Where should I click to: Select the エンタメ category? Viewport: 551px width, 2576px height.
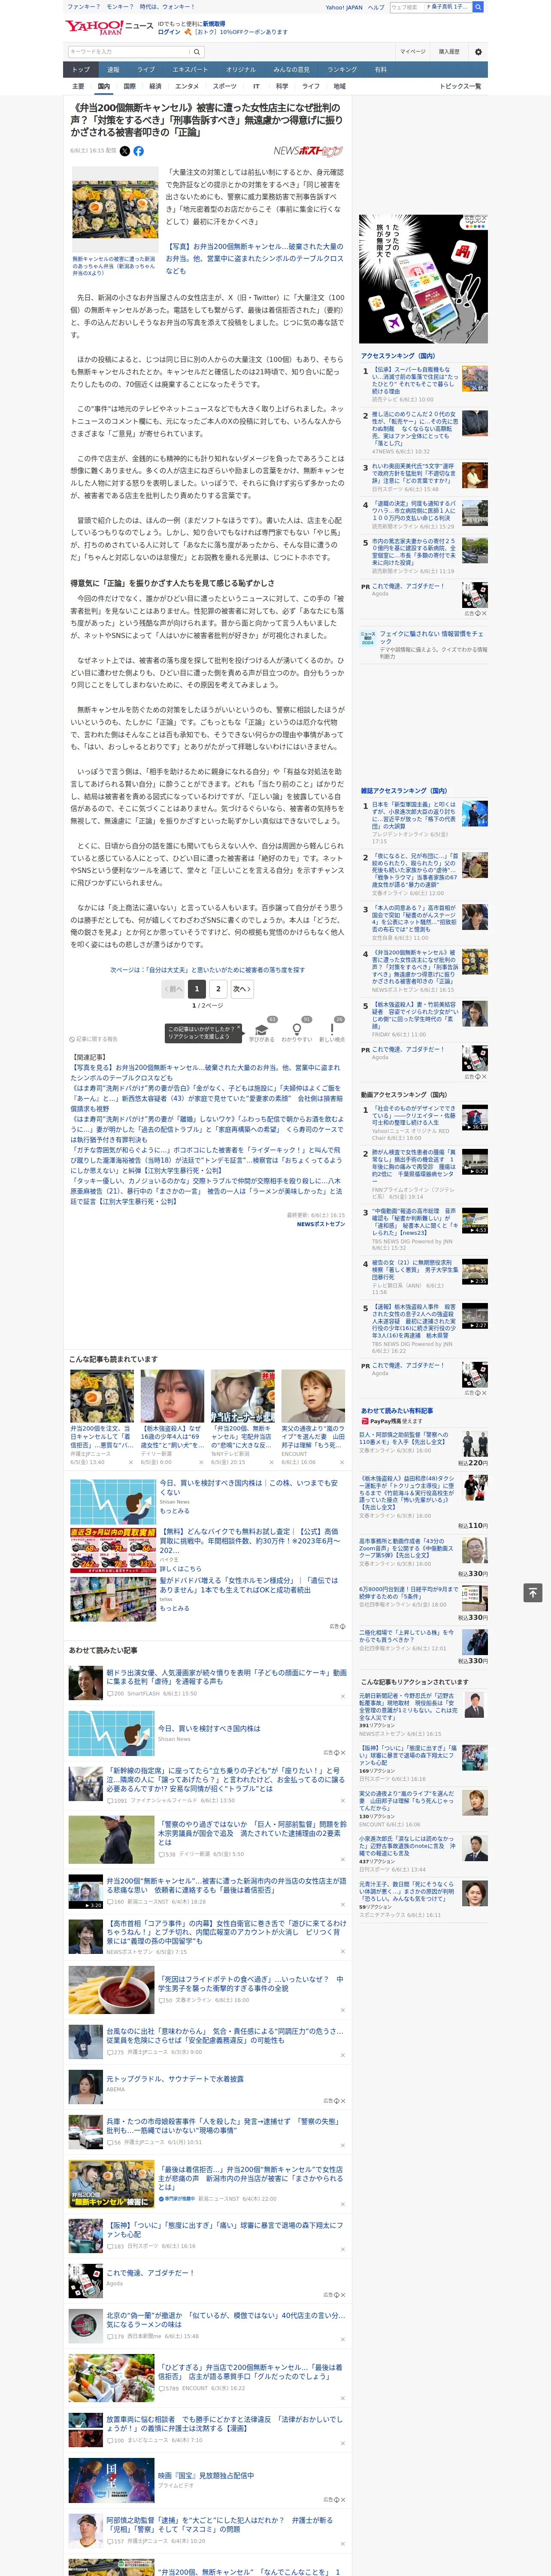tap(187, 86)
